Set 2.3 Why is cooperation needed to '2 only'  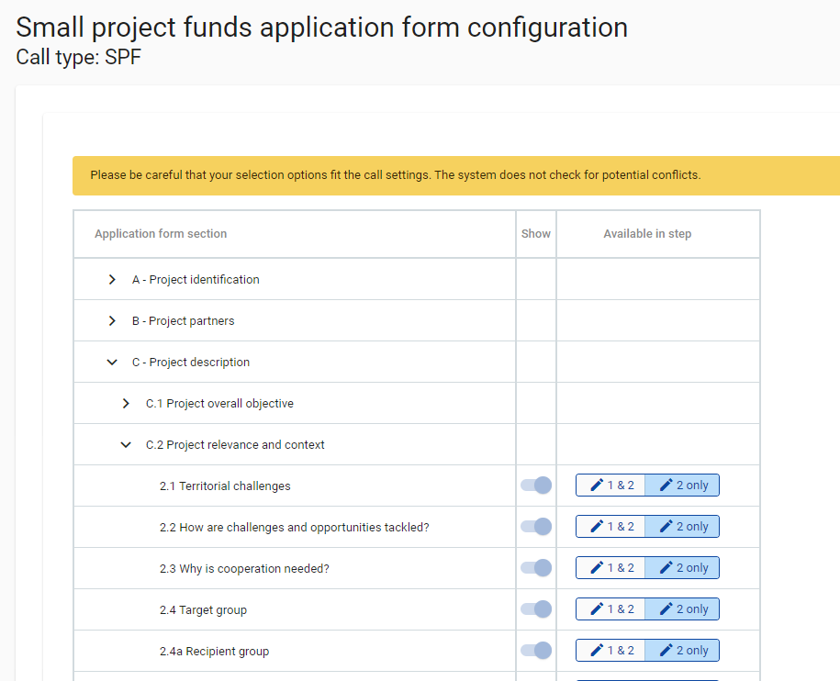683,568
